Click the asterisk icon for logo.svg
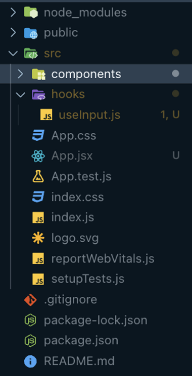 [38, 238]
